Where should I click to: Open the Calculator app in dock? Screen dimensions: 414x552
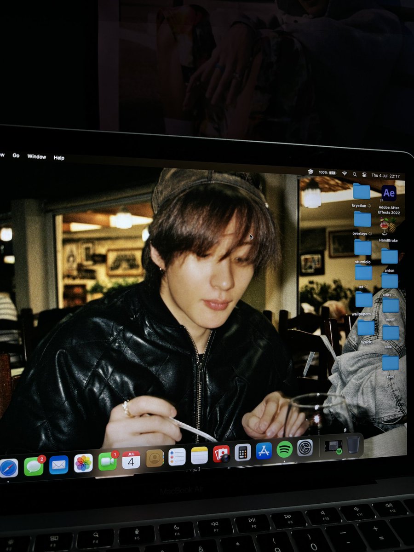point(242,452)
